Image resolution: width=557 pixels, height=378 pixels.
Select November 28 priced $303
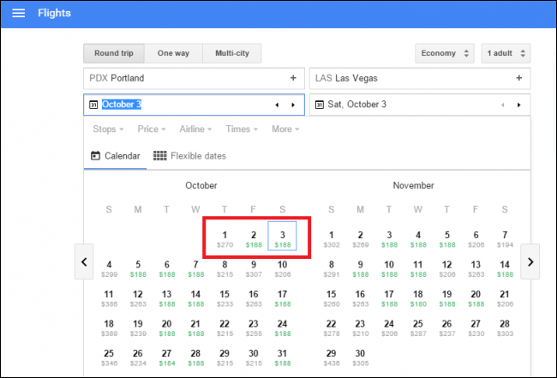(505, 328)
